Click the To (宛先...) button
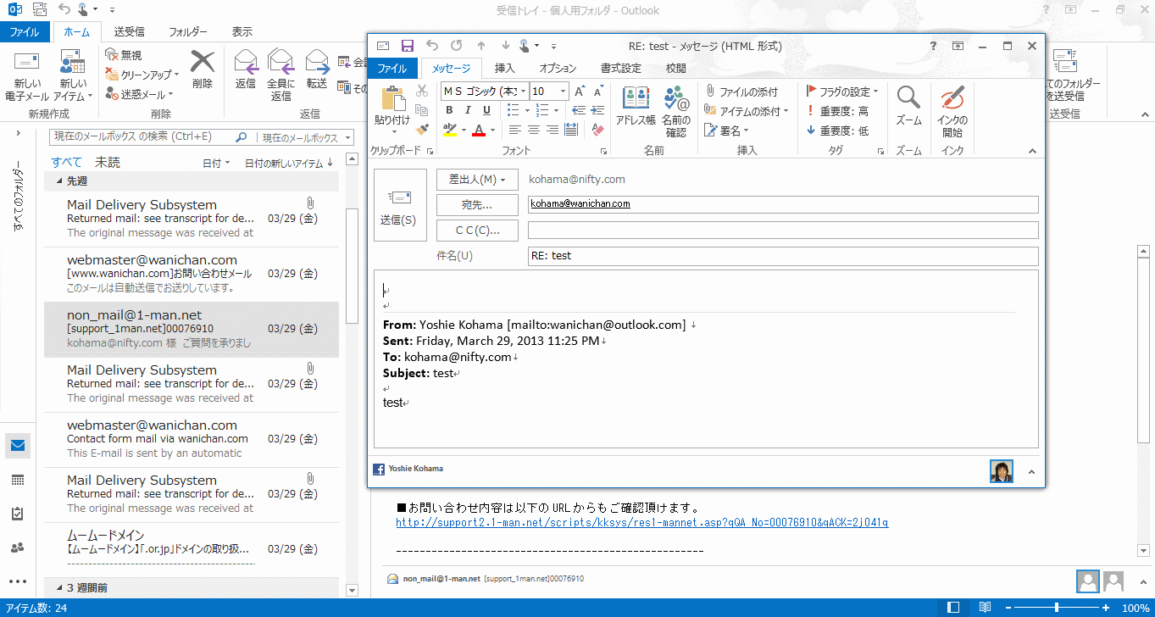The height and width of the screenshot is (617, 1155). (x=477, y=205)
